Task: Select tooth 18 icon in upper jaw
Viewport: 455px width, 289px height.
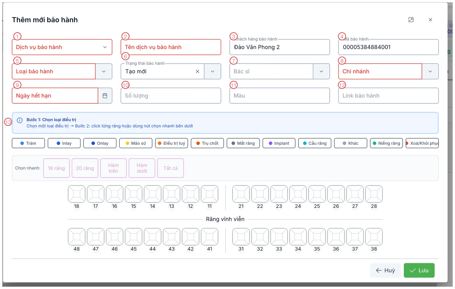Action: (x=76, y=194)
